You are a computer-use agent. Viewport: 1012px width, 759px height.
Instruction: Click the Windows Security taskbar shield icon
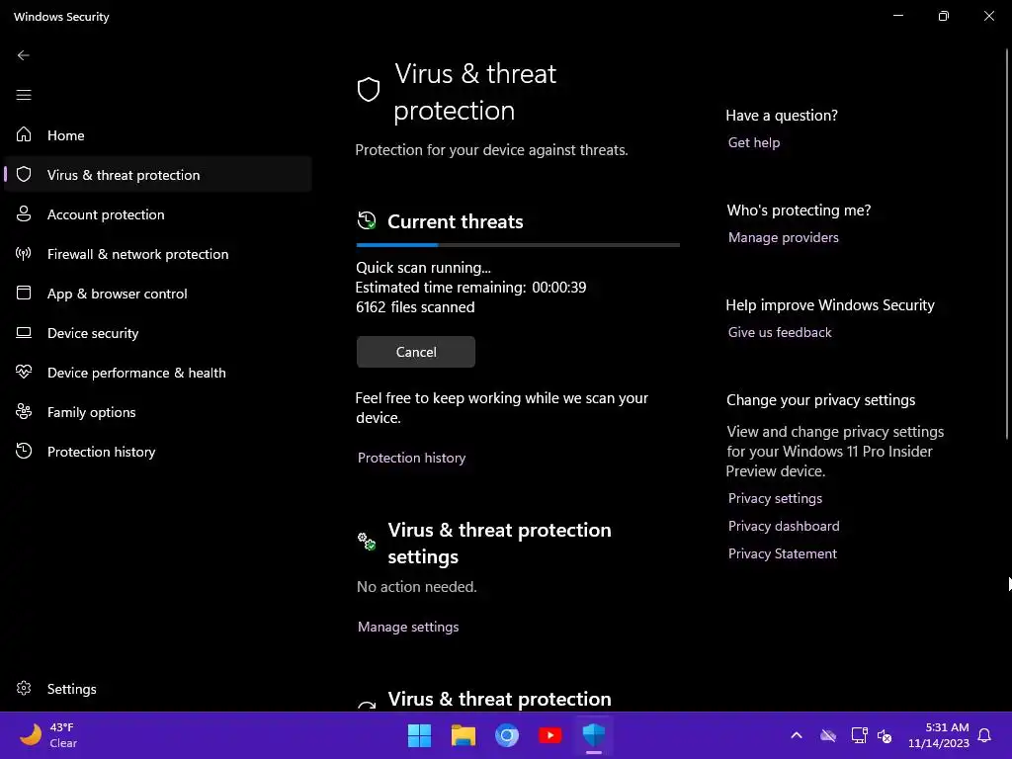point(594,735)
